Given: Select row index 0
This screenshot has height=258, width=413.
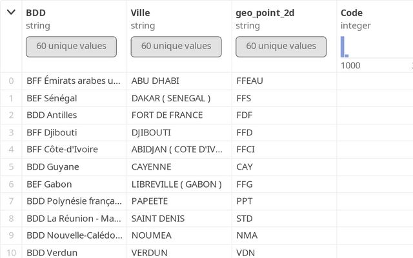Looking at the screenshot, I should [x=11, y=81].
